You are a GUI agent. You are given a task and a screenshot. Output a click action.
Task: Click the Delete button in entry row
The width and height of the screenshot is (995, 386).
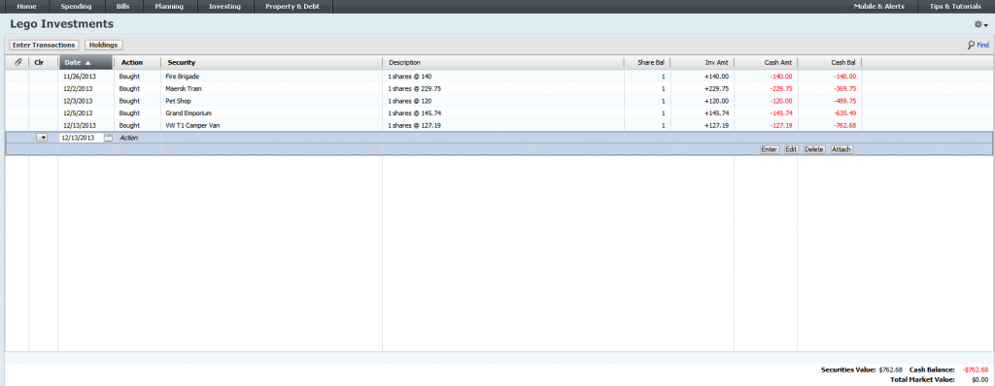click(x=814, y=149)
